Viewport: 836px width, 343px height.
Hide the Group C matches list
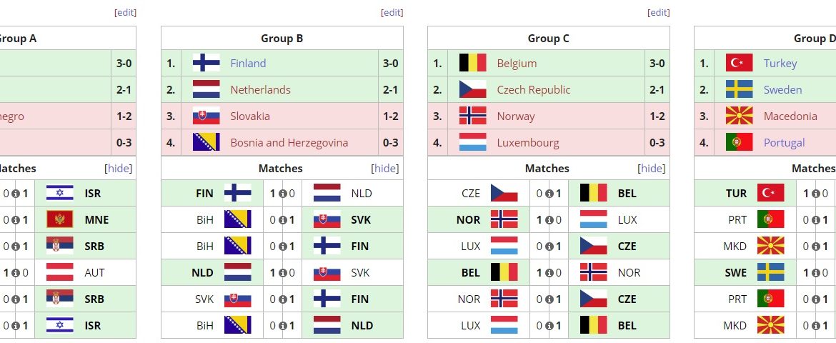(652, 169)
